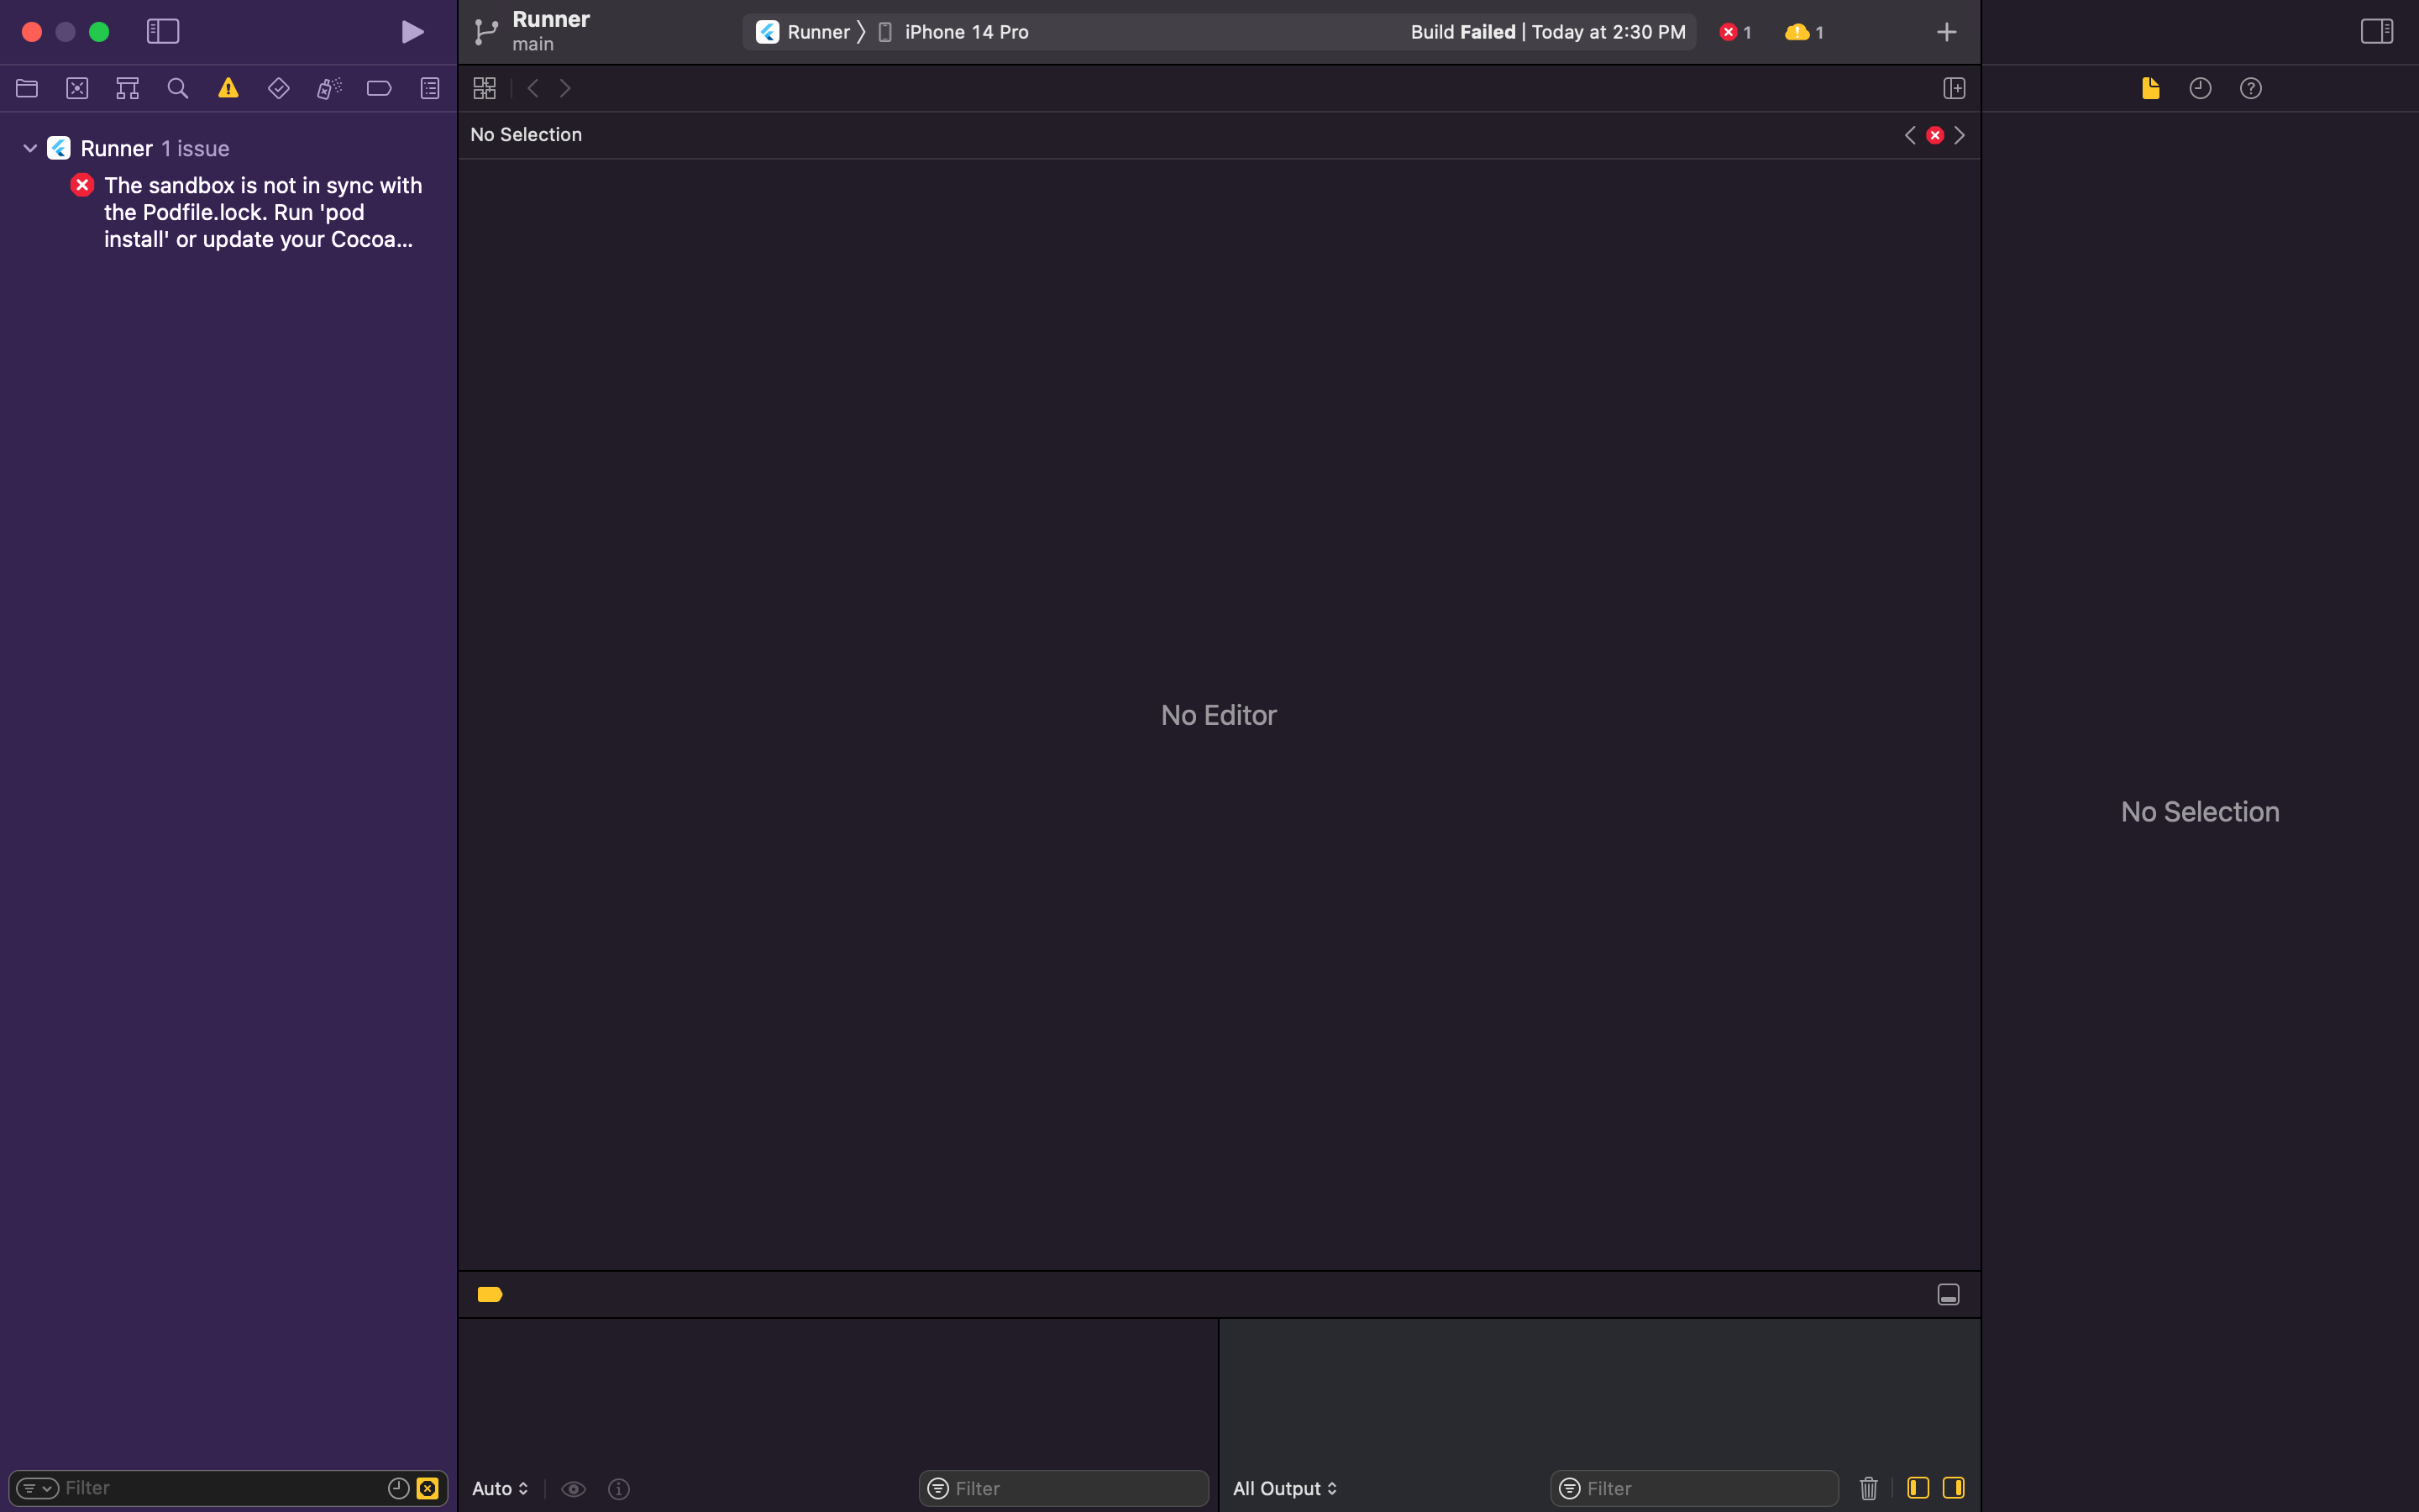Image resolution: width=2419 pixels, height=1512 pixels.
Task: Select the sandbox not in sync error
Action: [x=229, y=212]
